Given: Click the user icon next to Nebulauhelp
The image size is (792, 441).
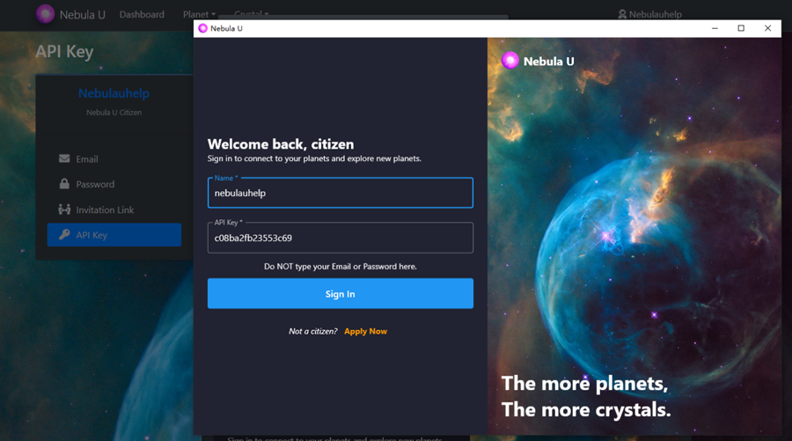Looking at the screenshot, I should tap(622, 14).
